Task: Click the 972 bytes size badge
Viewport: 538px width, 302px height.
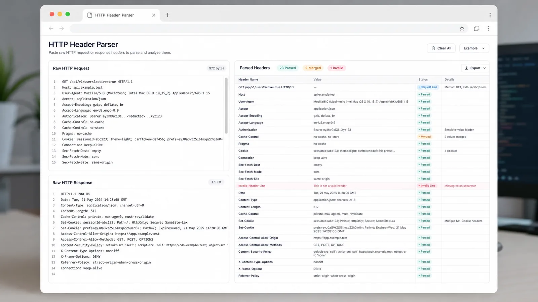Action: pyautogui.click(x=217, y=68)
